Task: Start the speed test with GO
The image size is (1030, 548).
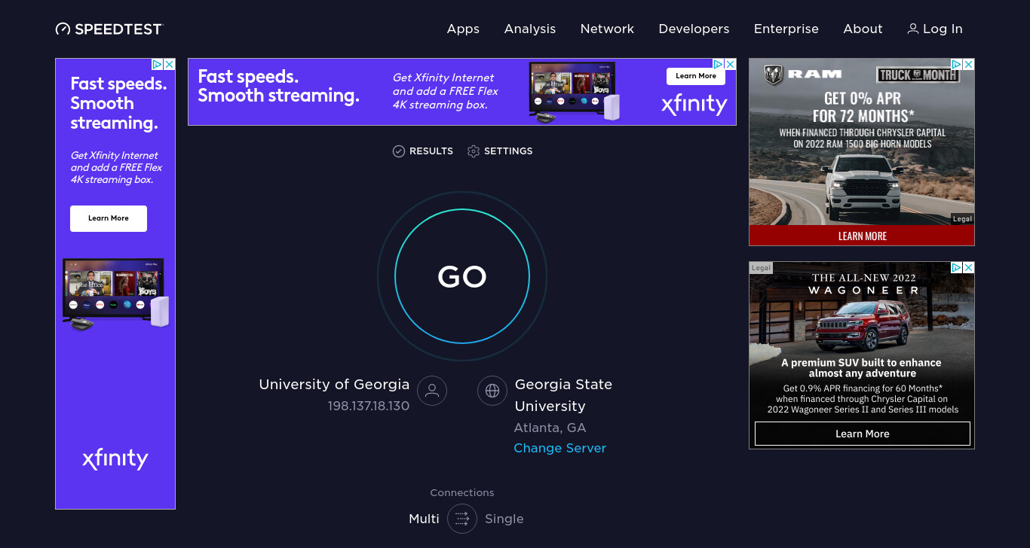Action: coord(462,276)
